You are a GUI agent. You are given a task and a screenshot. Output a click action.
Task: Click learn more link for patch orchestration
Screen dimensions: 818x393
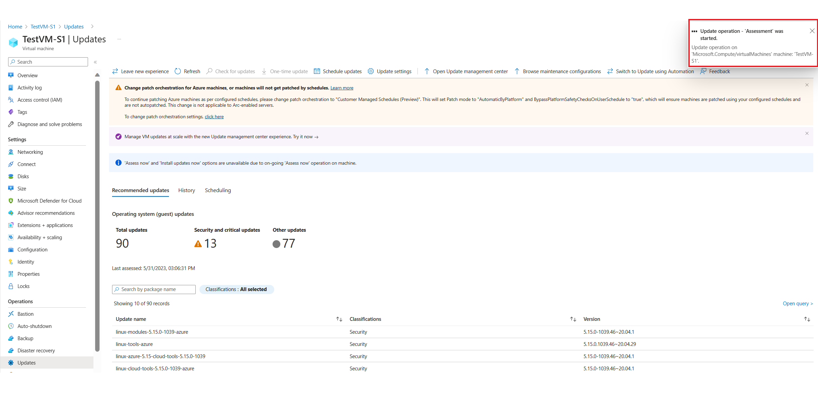pyautogui.click(x=342, y=88)
